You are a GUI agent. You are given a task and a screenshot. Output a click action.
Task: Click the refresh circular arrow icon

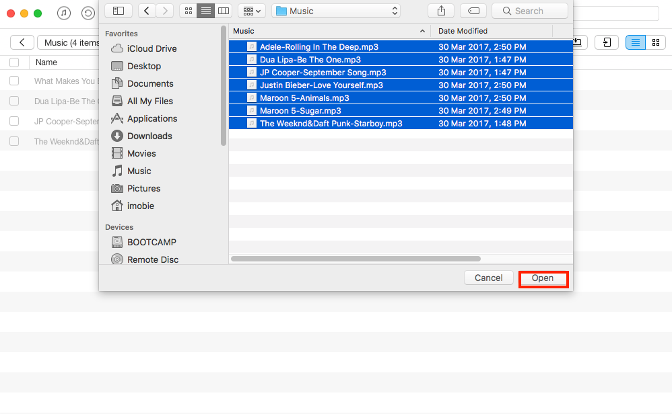click(x=88, y=13)
